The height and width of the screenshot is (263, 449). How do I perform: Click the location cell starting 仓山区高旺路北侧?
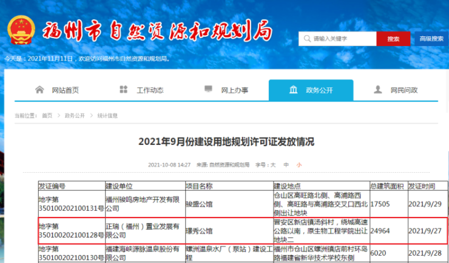(x=321, y=204)
